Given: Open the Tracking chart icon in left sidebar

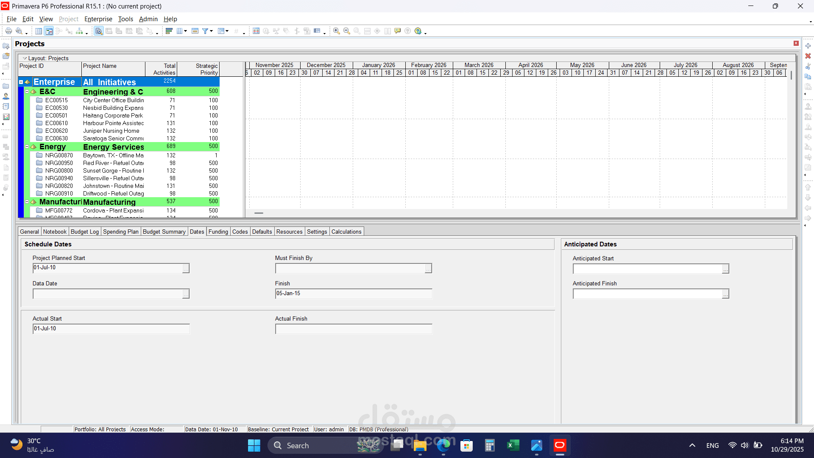Looking at the screenshot, I should click(x=6, y=117).
